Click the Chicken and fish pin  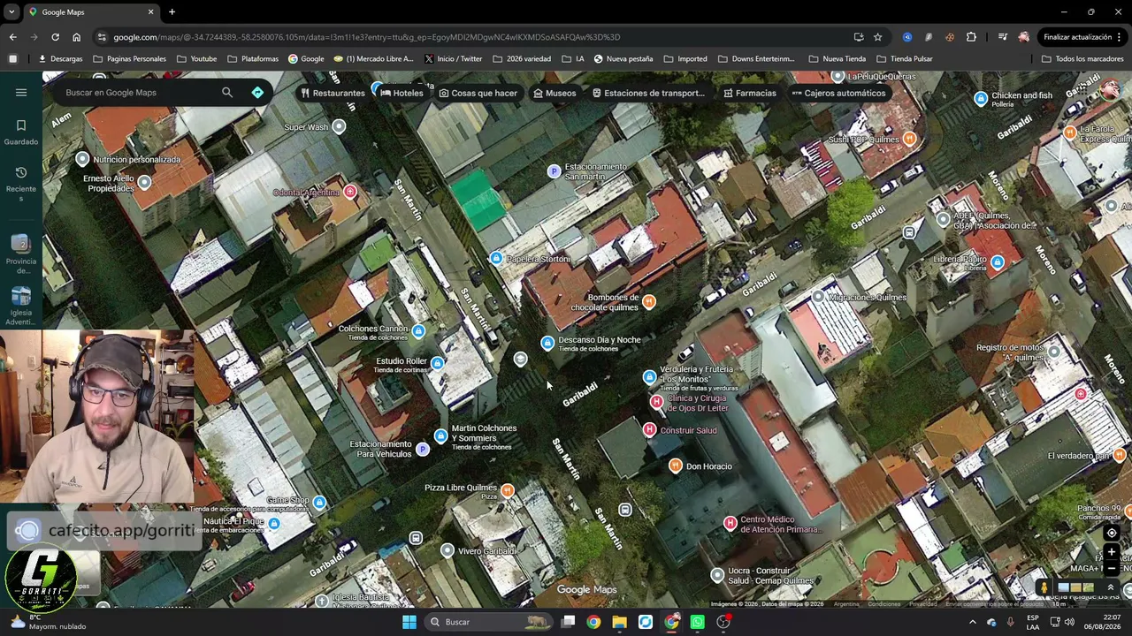(981, 99)
